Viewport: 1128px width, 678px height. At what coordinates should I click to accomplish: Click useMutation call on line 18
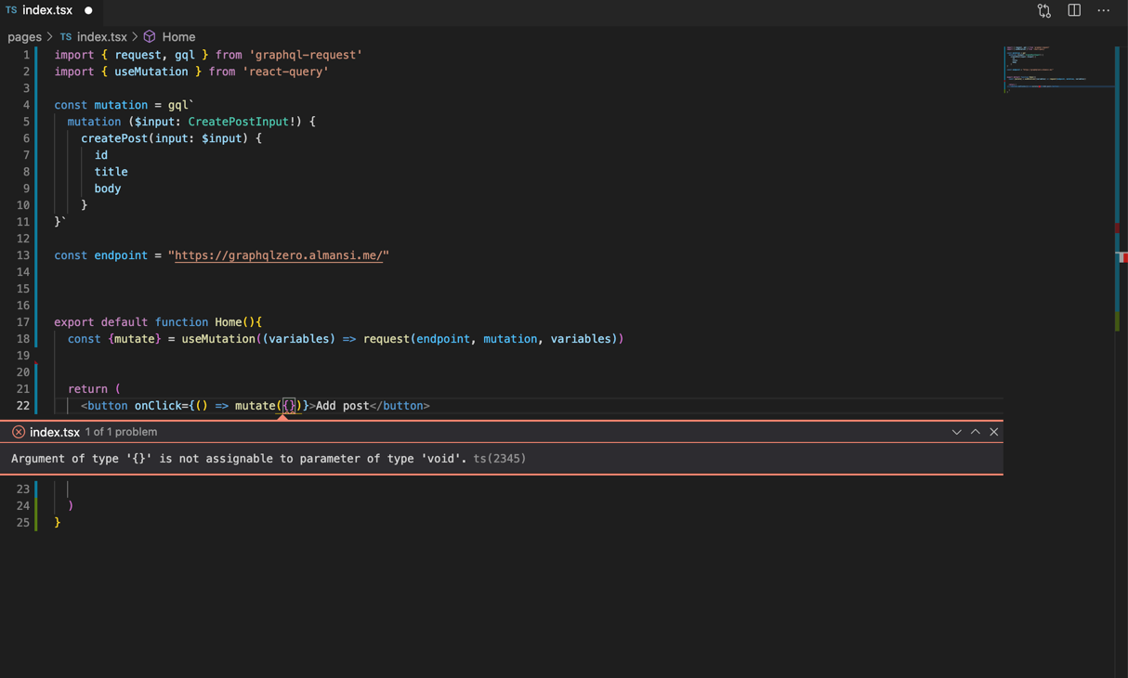[x=218, y=339]
